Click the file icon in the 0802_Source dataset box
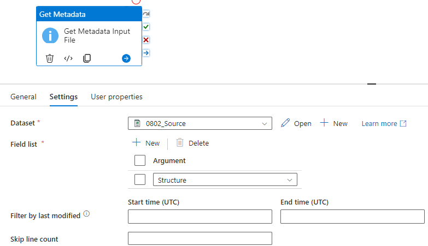Screen dimensions: 428x246 [137, 123]
